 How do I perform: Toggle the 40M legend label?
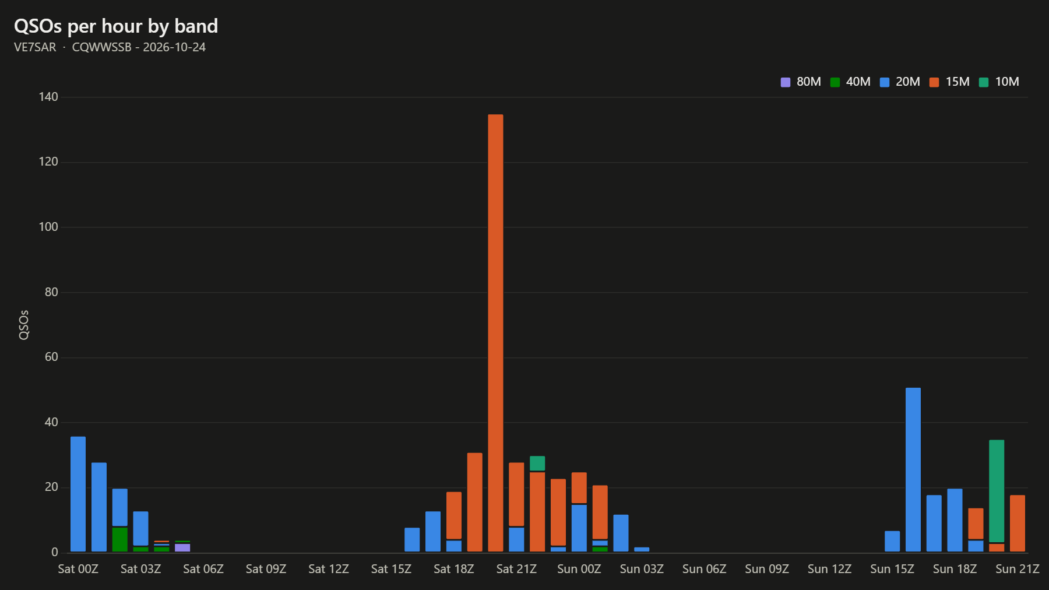point(858,82)
